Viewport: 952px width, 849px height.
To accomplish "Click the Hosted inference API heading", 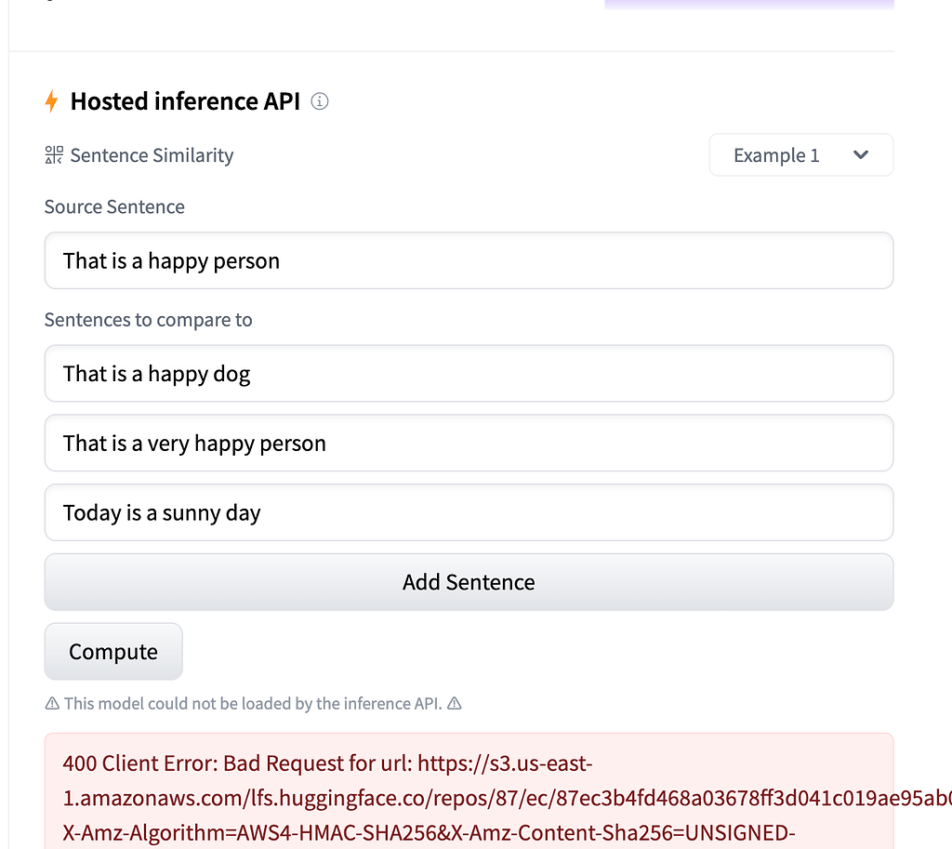I will tap(185, 101).
